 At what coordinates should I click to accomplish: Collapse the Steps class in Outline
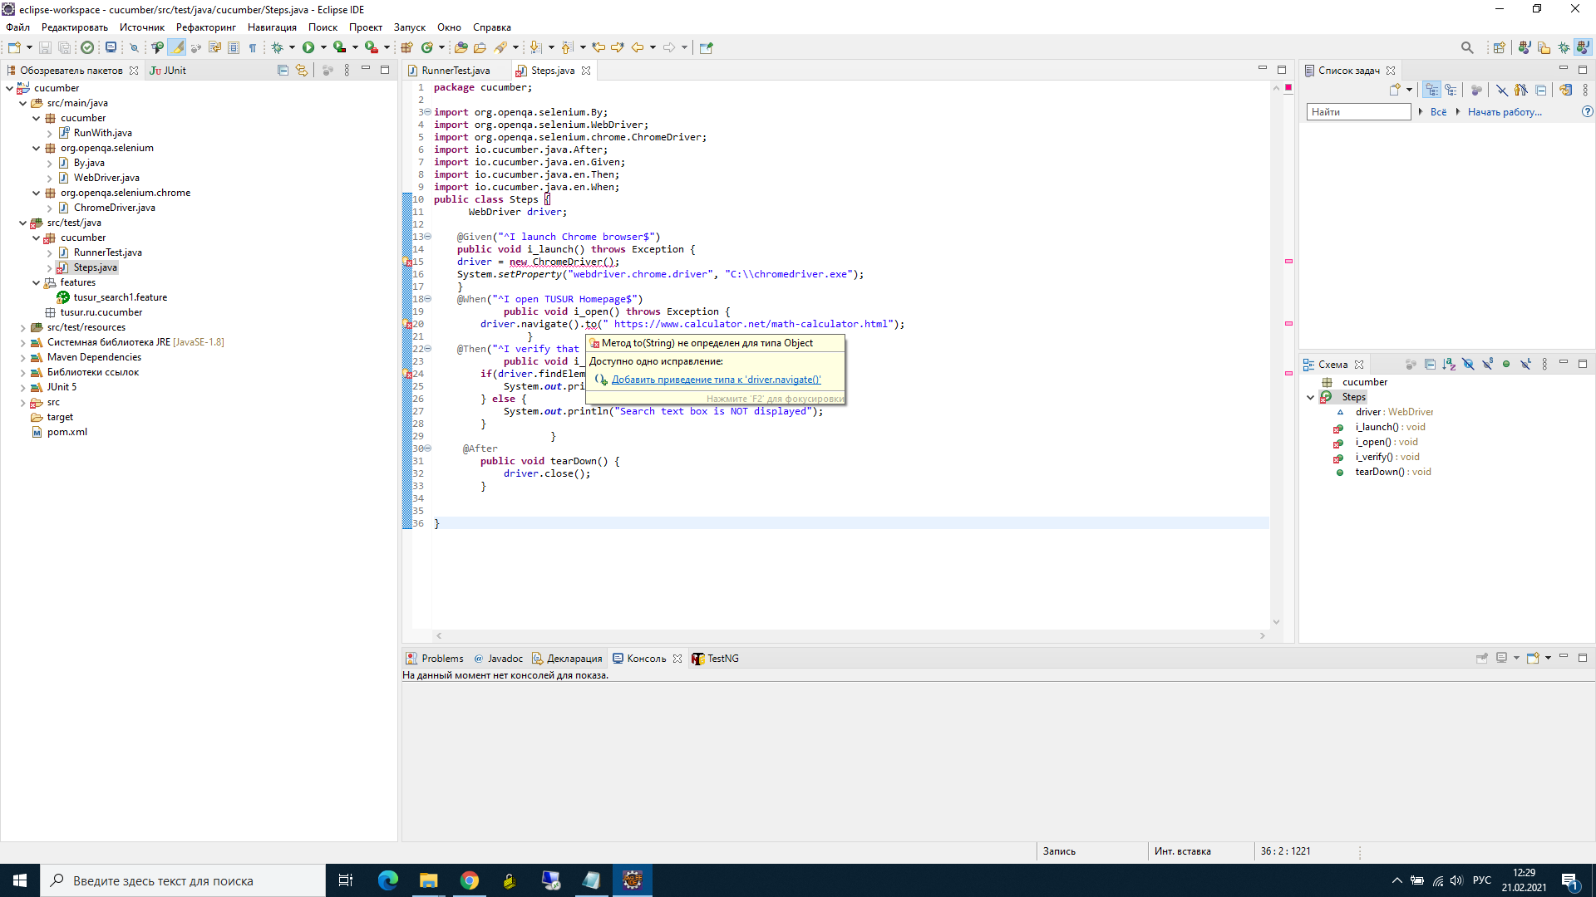click(x=1311, y=397)
